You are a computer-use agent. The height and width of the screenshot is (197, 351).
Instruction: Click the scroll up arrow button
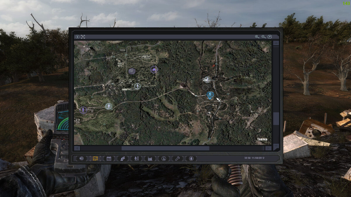point(276,43)
